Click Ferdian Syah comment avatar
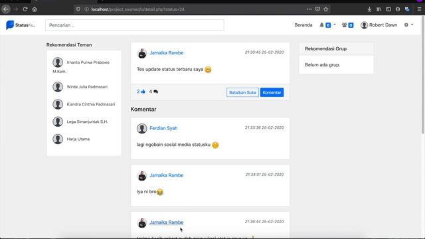 [141, 128]
